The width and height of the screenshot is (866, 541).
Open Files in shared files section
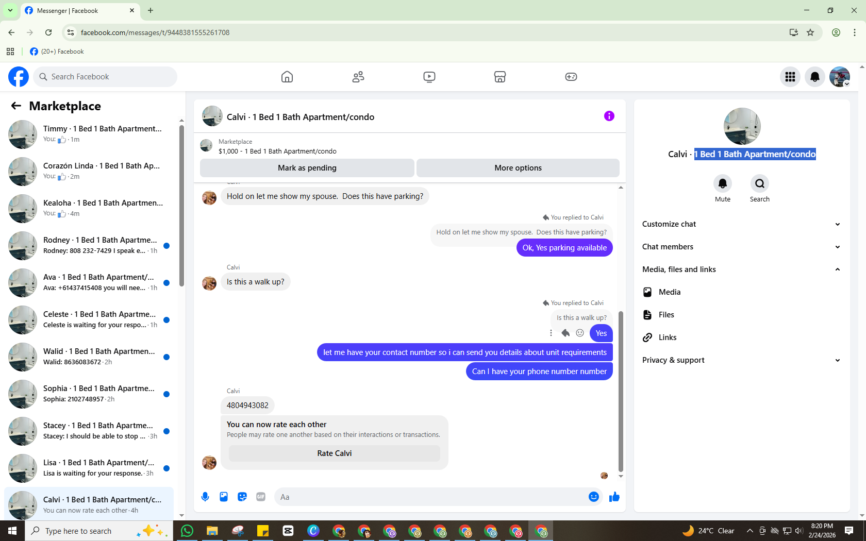[742, 315]
